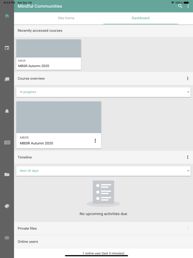The image size is (193, 258).
Task: Open tags icon in sidebar
Action: tap(7, 206)
